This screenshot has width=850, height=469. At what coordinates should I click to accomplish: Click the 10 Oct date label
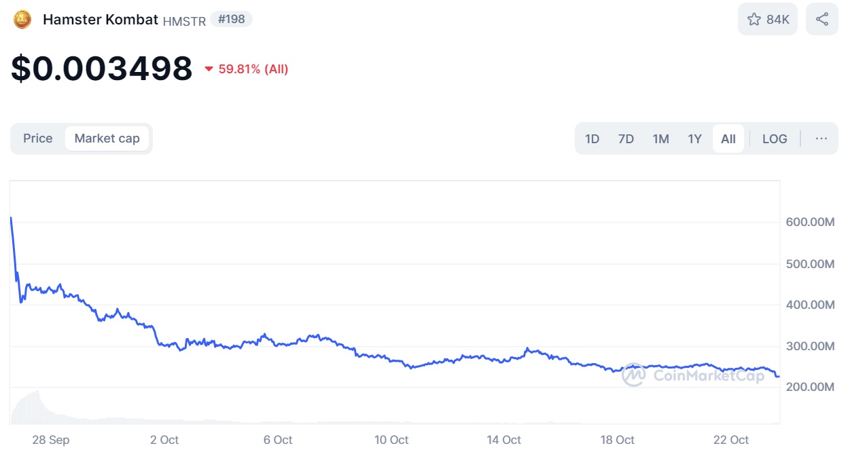(391, 440)
